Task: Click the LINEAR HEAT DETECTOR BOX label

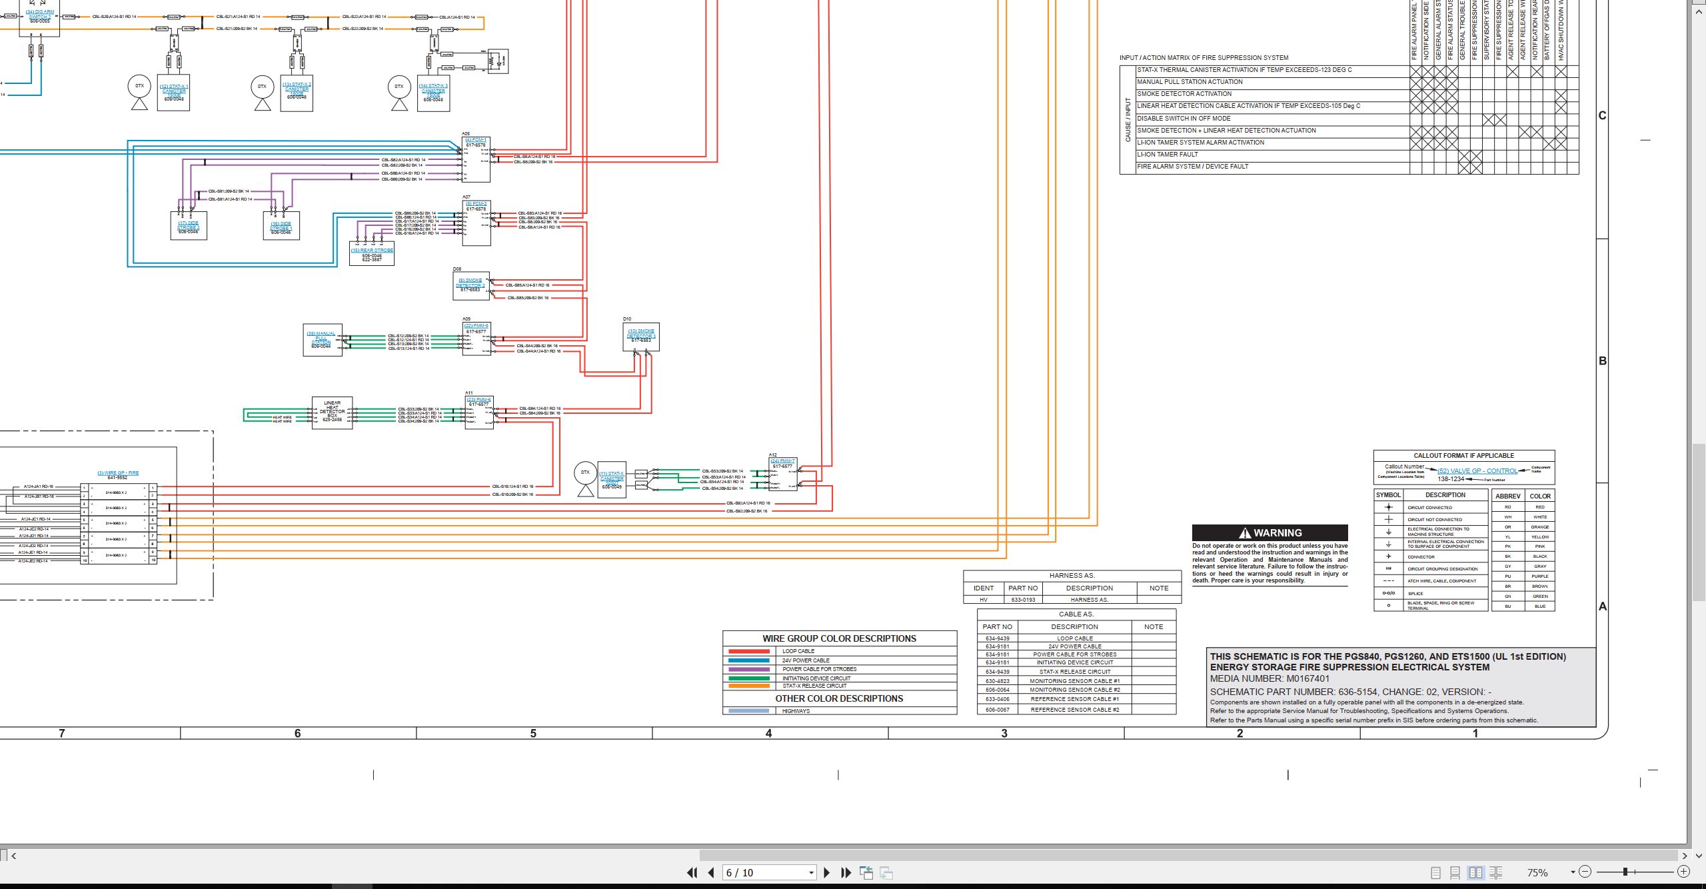Action: pos(332,411)
